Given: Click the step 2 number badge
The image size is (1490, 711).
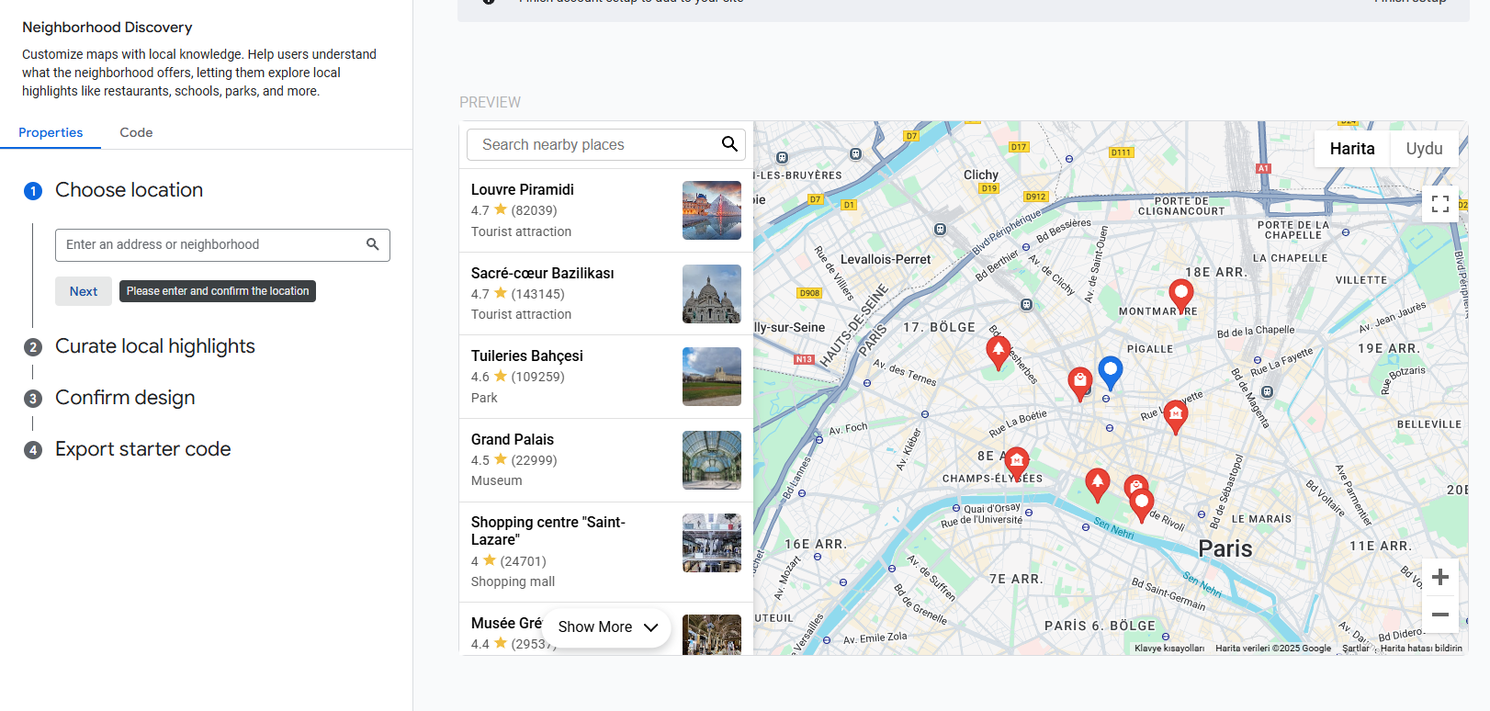Looking at the screenshot, I should [x=33, y=347].
